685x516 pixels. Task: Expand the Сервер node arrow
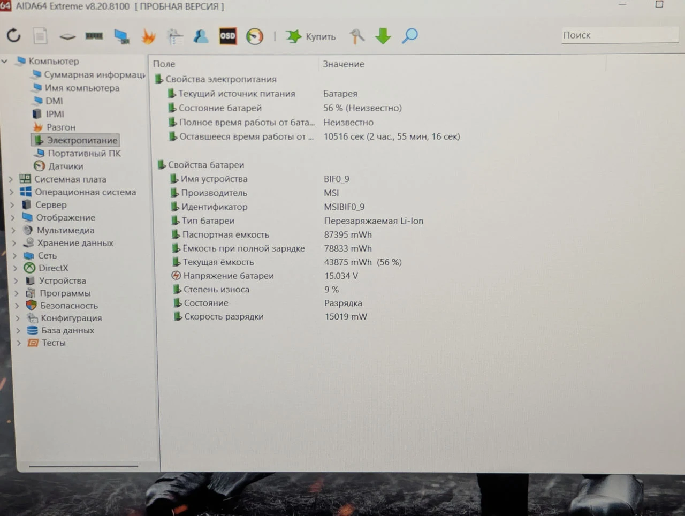pyautogui.click(x=12, y=205)
